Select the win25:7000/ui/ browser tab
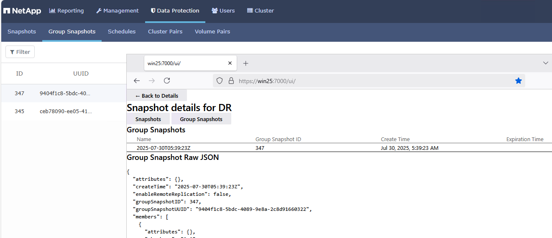 pyautogui.click(x=190, y=63)
